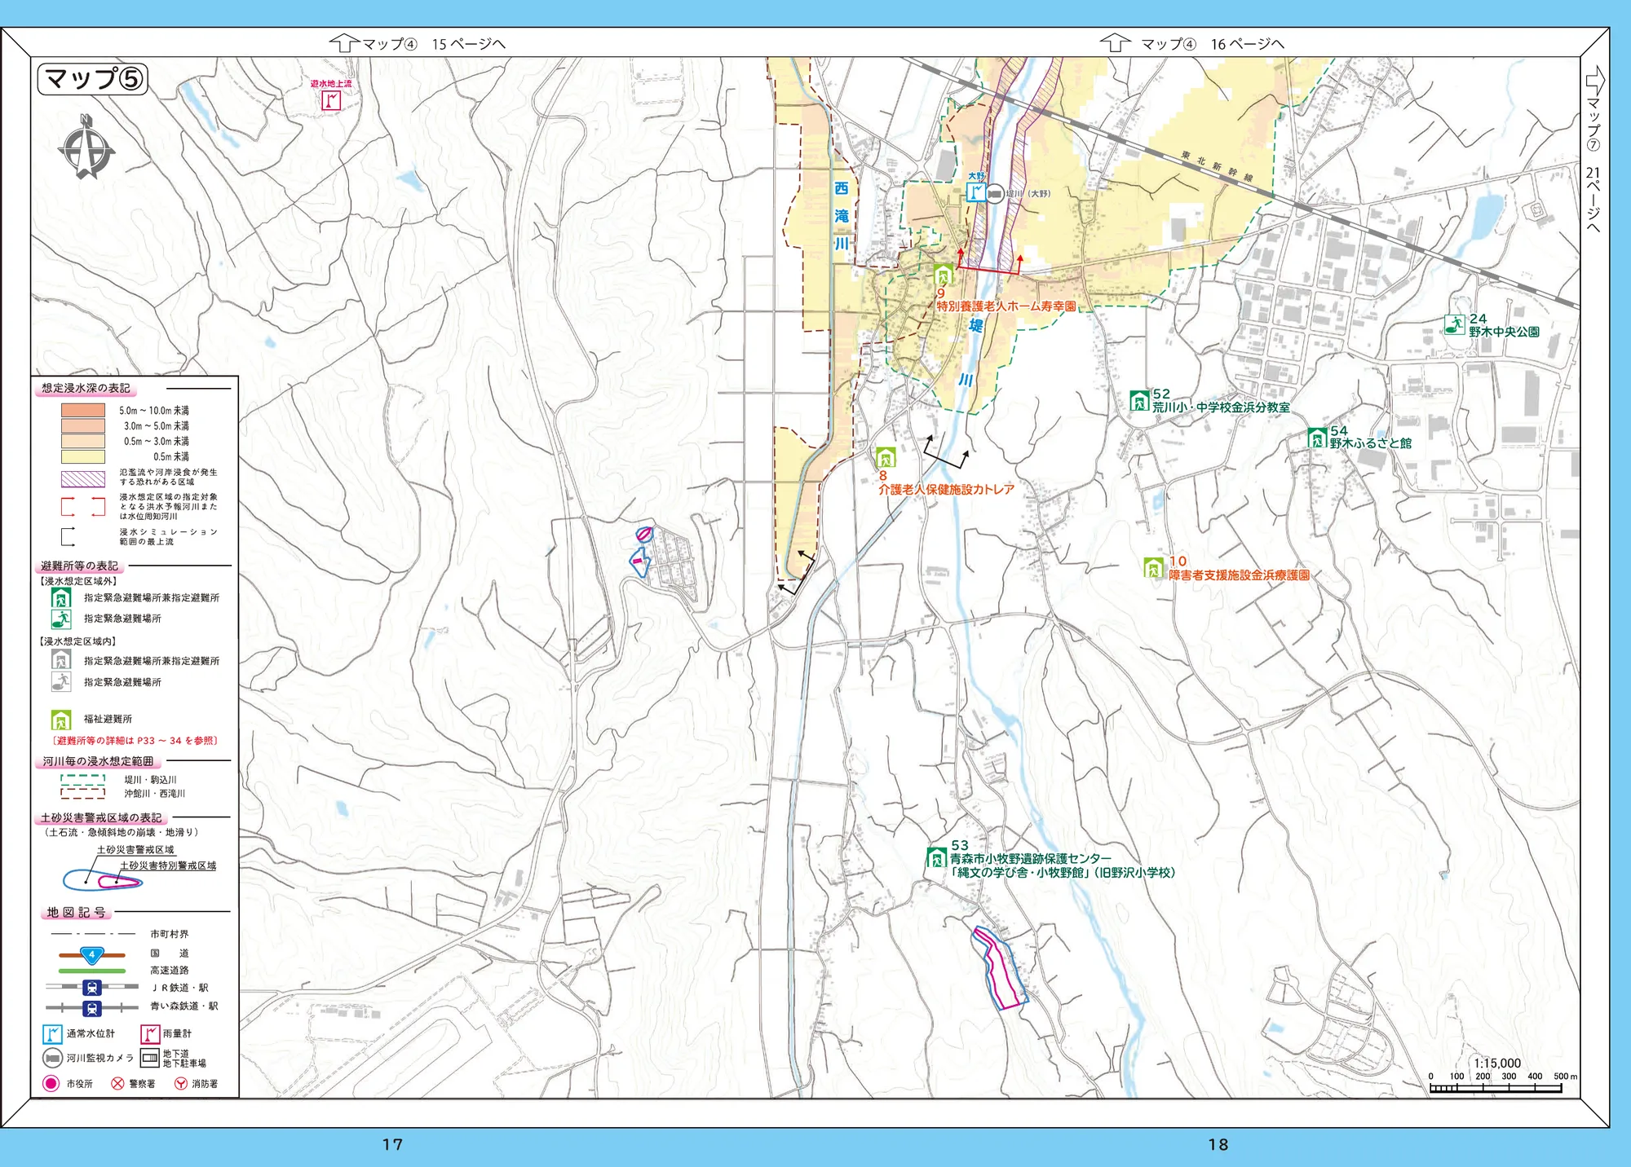Click the マップ④ 15ページへ text

[x=433, y=44]
